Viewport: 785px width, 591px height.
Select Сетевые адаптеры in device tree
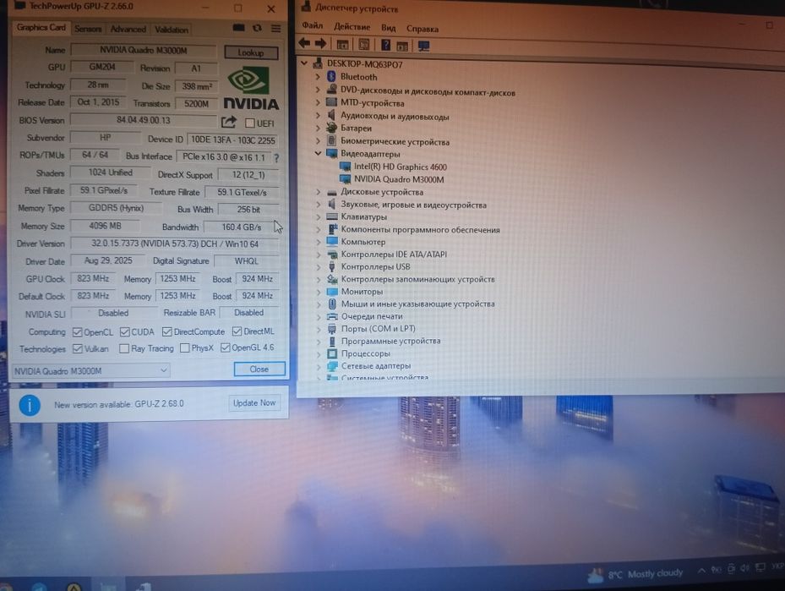[375, 365]
